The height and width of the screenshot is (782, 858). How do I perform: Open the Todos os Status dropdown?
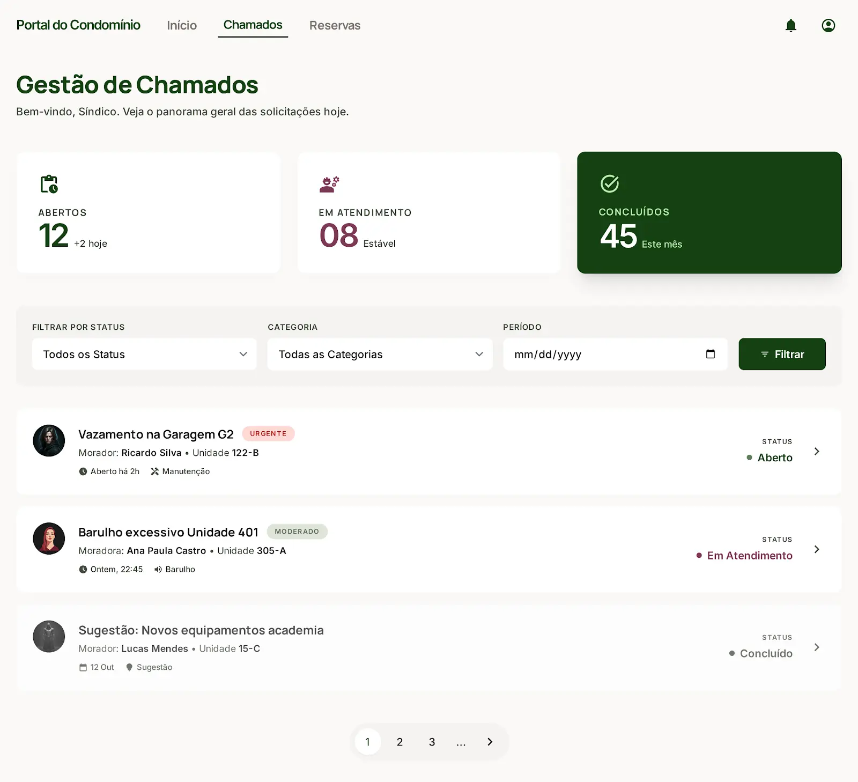(144, 354)
